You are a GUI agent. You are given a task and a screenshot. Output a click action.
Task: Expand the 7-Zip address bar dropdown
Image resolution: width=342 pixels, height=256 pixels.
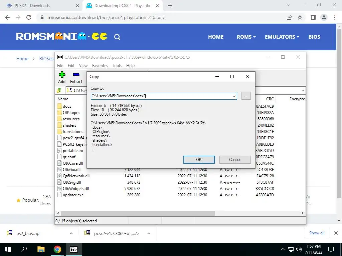[303, 90]
